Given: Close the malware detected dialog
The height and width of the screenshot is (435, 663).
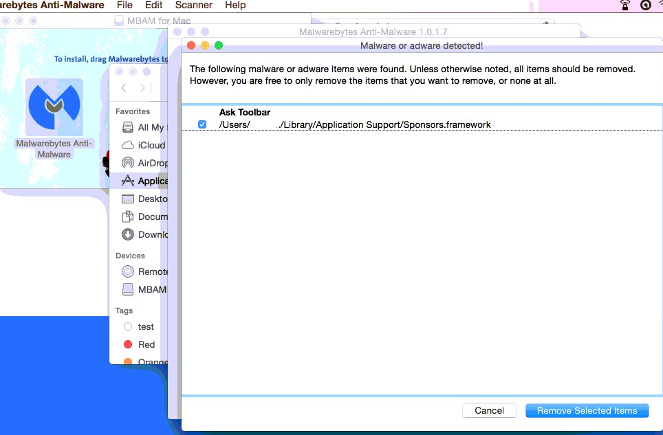Looking at the screenshot, I should pyautogui.click(x=191, y=45).
